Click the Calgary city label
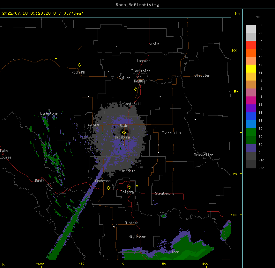The height and width of the screenshot is (268, 275). tap(127, 192)
